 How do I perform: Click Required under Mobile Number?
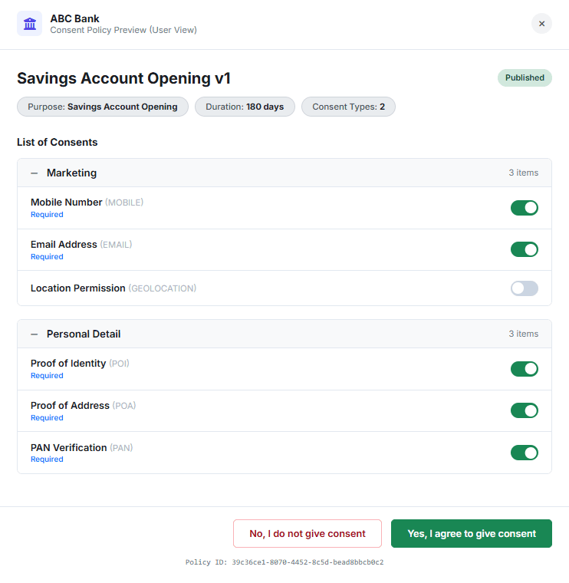click(x=47, y=215)
